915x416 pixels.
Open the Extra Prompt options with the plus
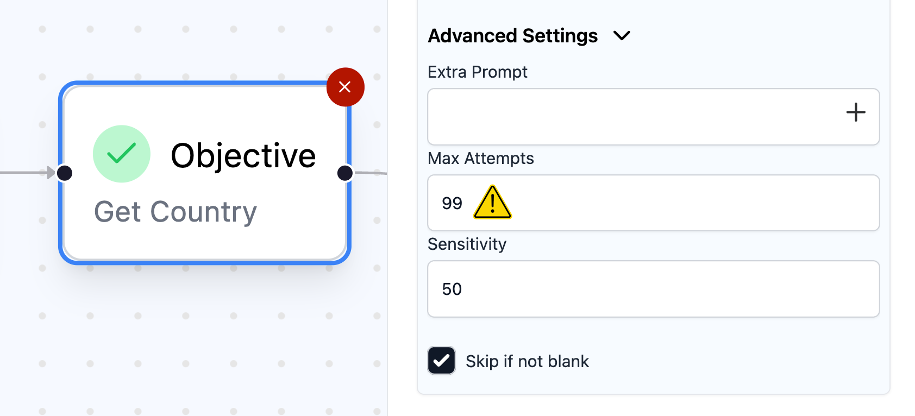(856, 112)
